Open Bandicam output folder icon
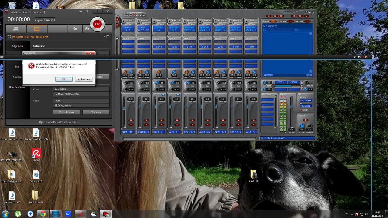The width and height of the screenshot is (388, 218). click(x=75, y=29)
